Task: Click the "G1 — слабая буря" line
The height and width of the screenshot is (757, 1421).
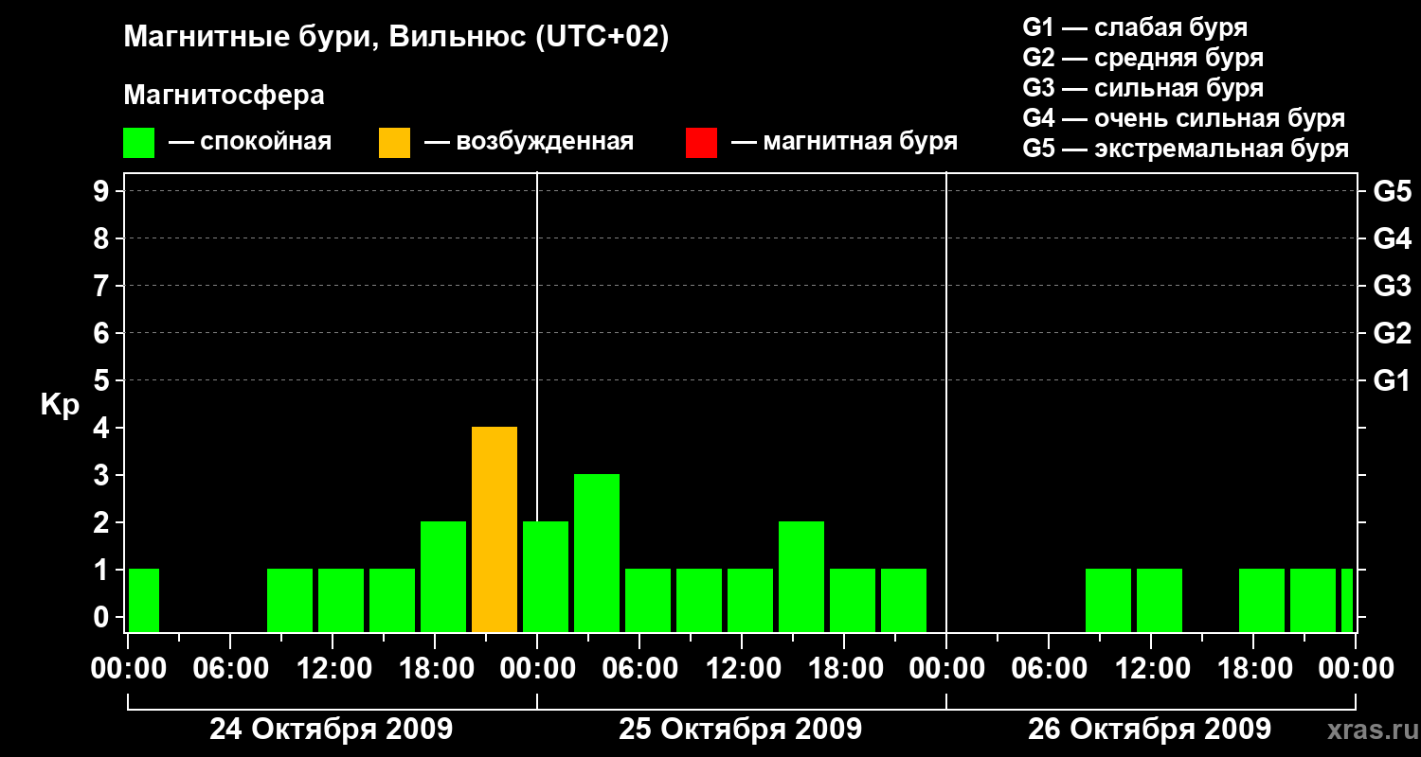Action: (1135, 27)
